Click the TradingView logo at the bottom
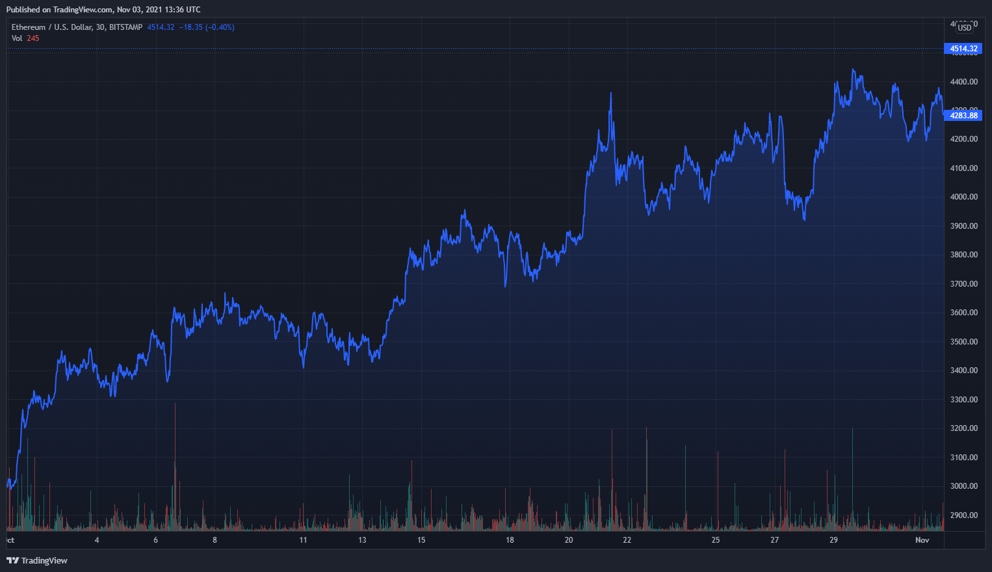This screenshot has height=572, width=992. (37, 560)
